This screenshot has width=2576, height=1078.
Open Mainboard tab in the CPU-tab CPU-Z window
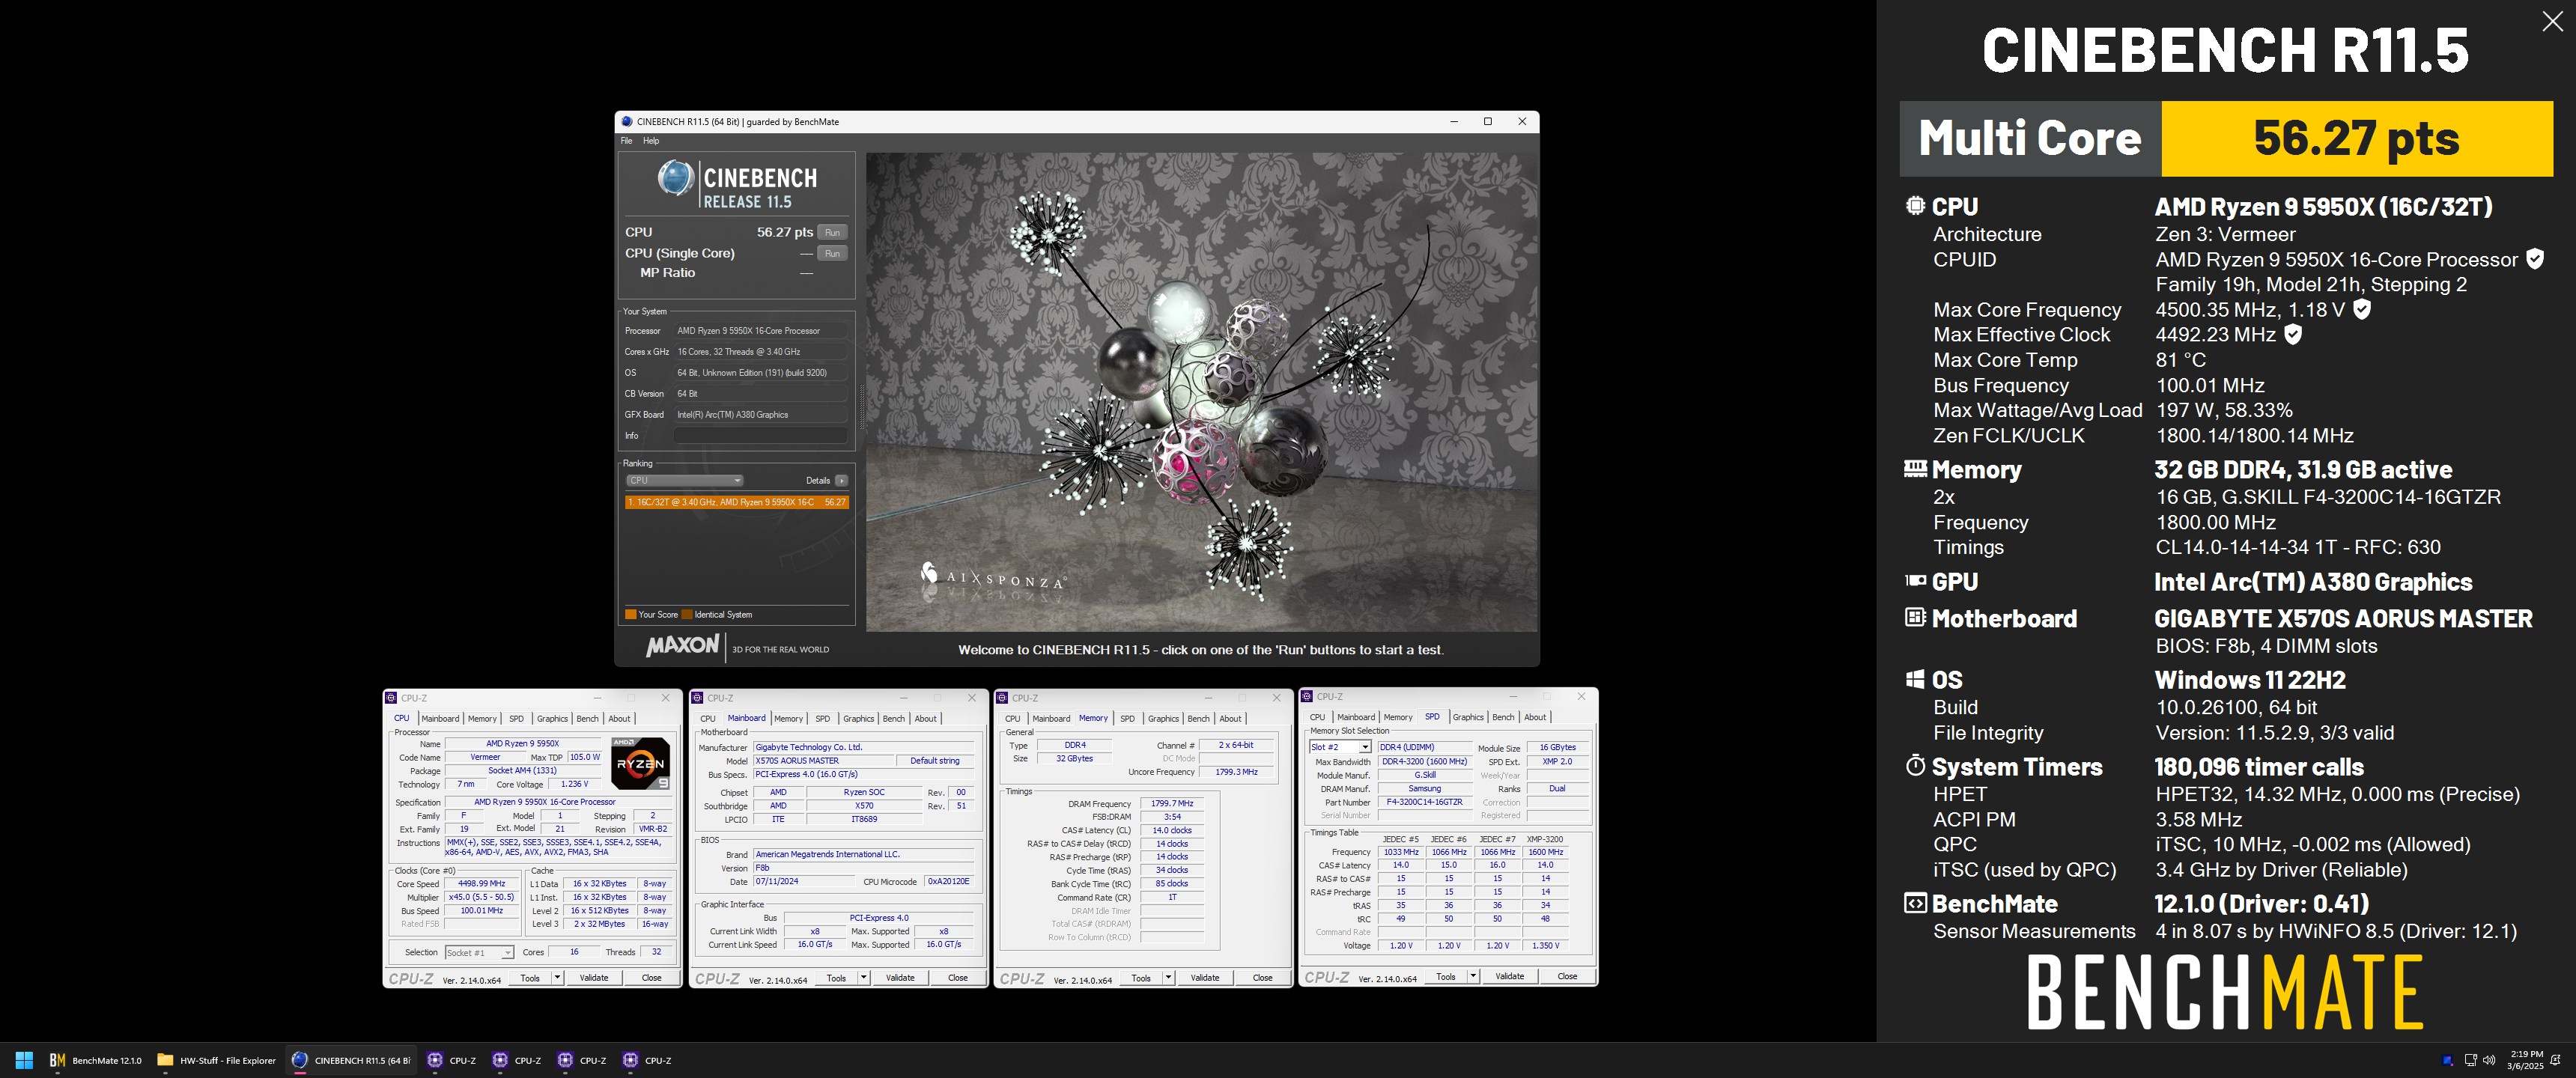440,718
